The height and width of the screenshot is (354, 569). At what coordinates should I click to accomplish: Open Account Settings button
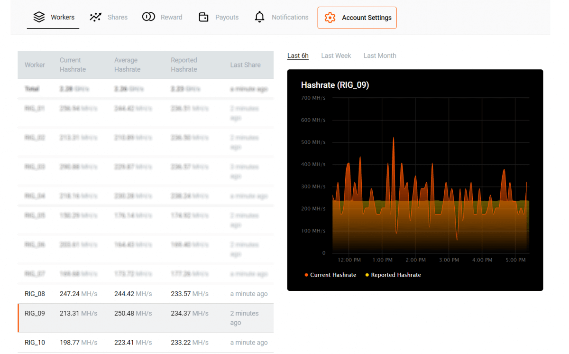357,18
